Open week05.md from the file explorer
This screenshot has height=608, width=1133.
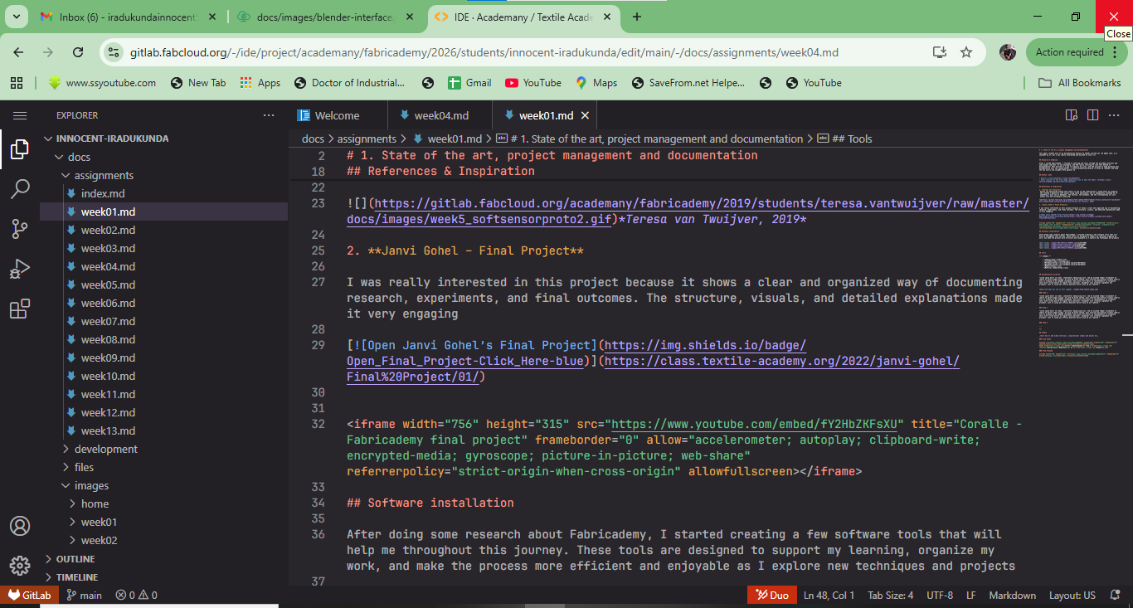108,285
